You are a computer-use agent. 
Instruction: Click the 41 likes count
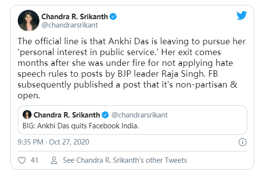click(34, 160)
